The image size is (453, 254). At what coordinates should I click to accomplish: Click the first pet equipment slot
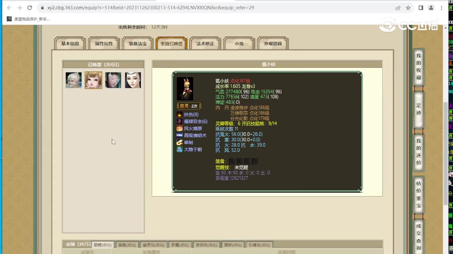[x=232, y=161]
